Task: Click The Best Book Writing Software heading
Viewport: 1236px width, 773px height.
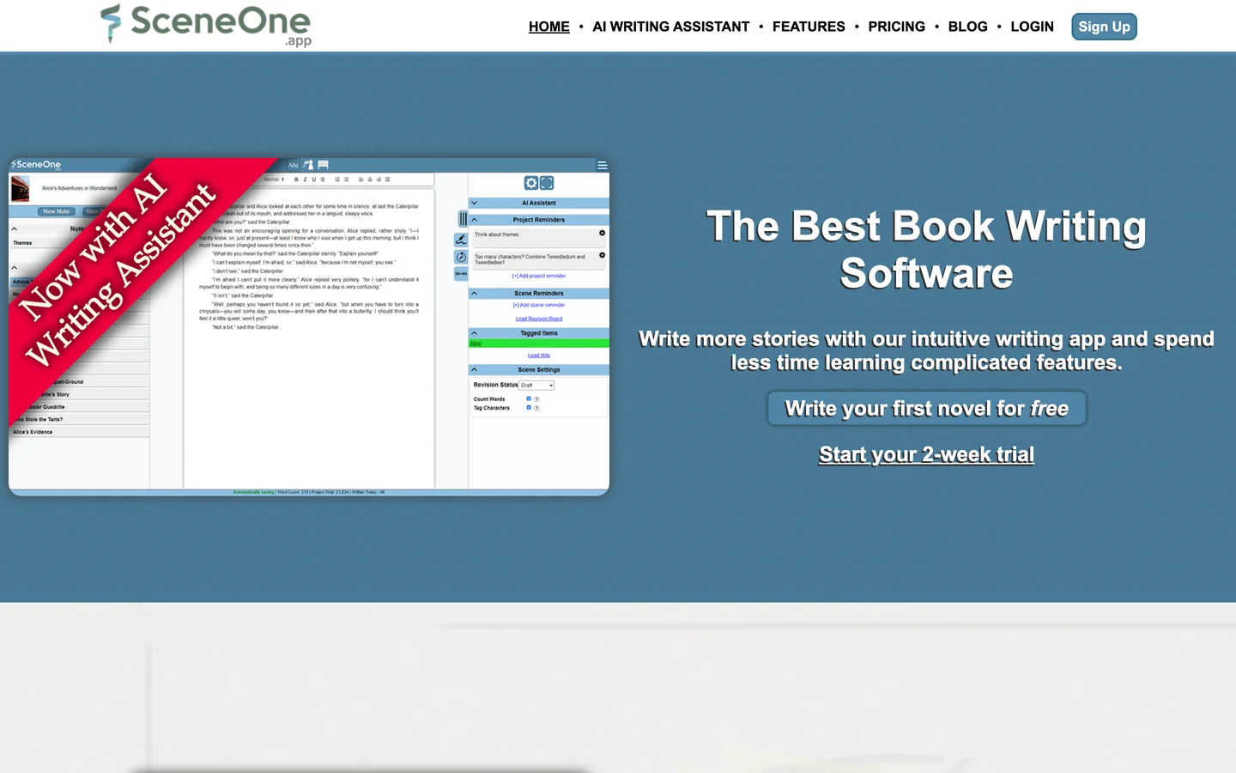Action: (x=926, y=250)
